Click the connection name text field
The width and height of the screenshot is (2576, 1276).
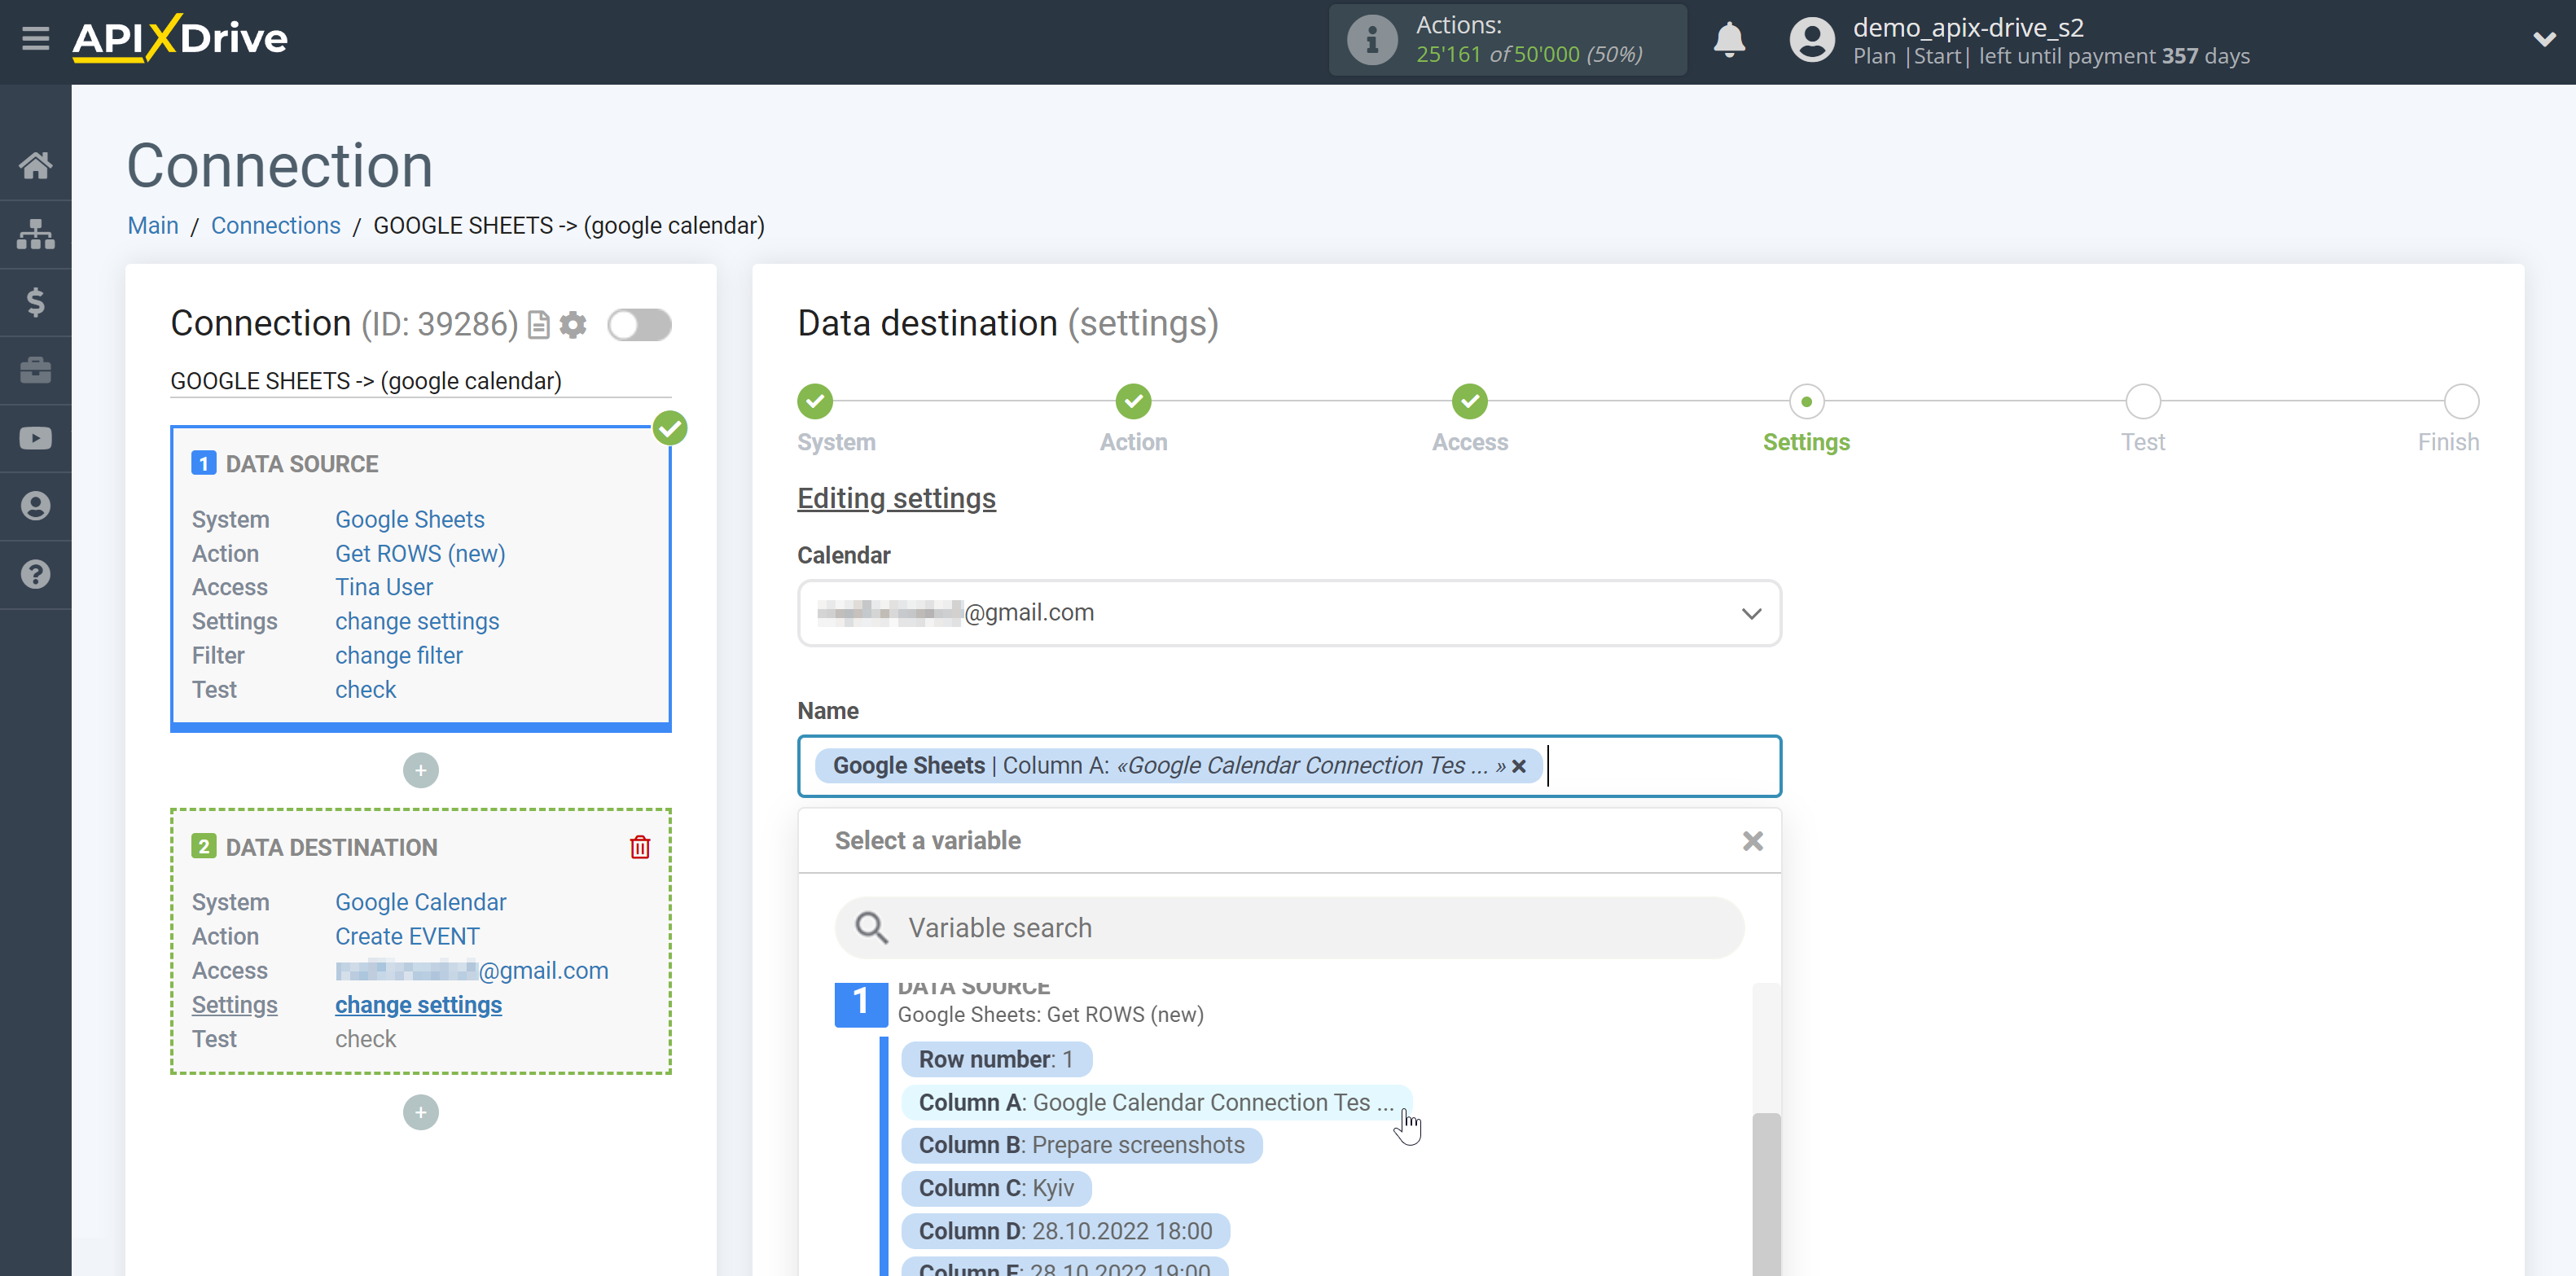(420, 381)
